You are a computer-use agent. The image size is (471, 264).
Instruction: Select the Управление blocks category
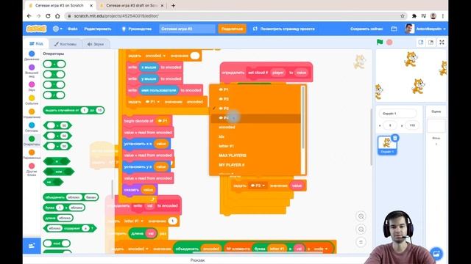(32, 114)
